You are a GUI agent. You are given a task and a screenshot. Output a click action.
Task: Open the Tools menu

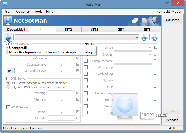click(x=38, y=12)
